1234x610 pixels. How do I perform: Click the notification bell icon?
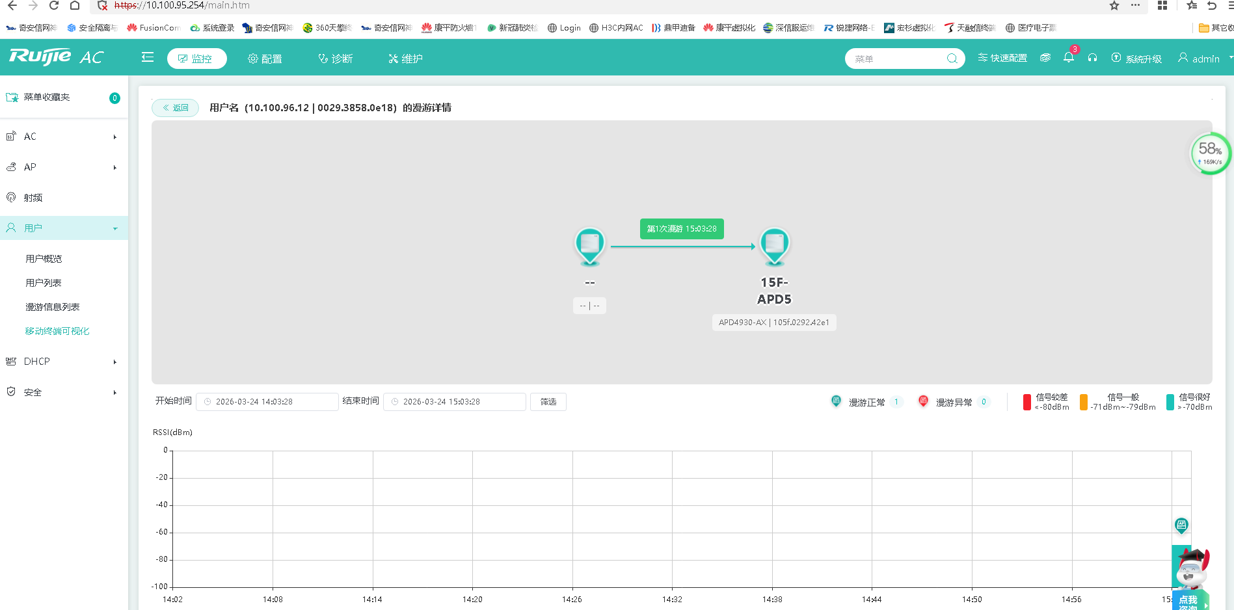pyautogui.click(x=1068, y=58)
